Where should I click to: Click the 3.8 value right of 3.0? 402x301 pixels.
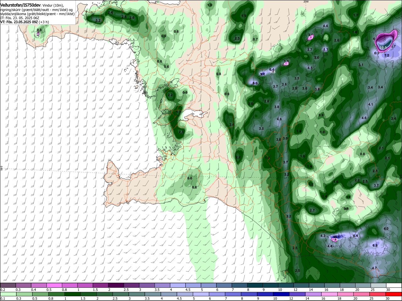317,89
